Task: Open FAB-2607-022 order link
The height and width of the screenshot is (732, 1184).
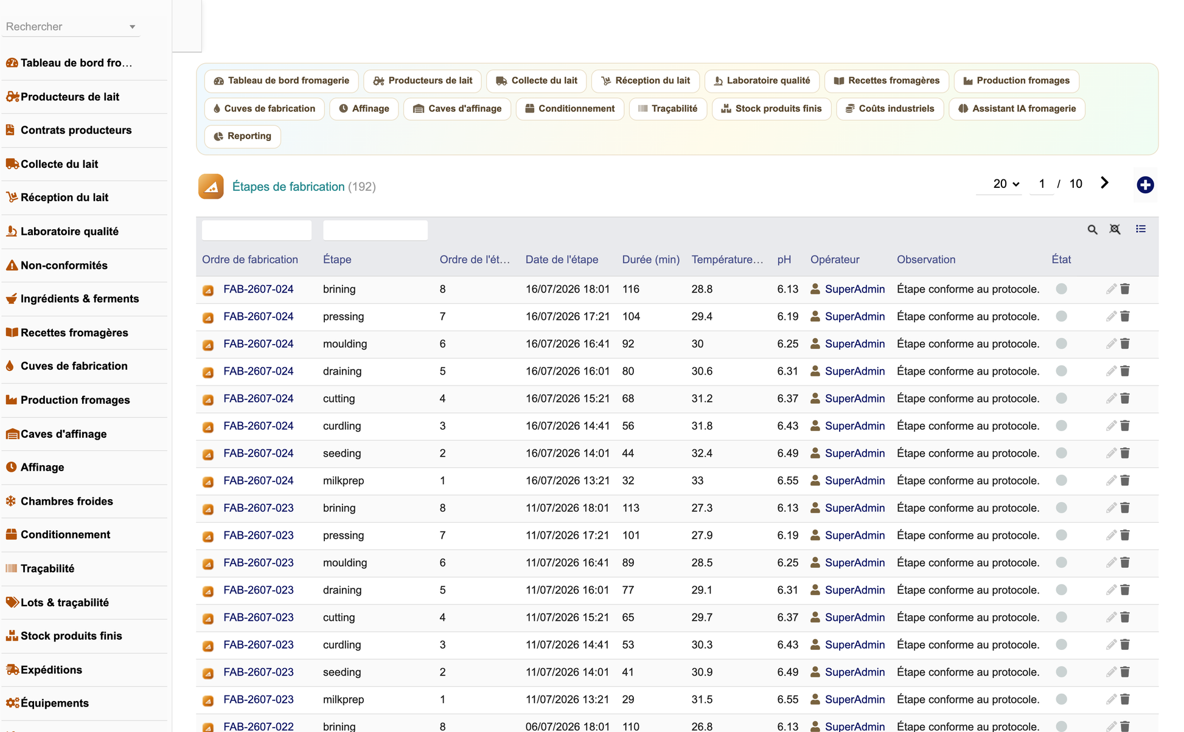Action: (x=258, y=727)
